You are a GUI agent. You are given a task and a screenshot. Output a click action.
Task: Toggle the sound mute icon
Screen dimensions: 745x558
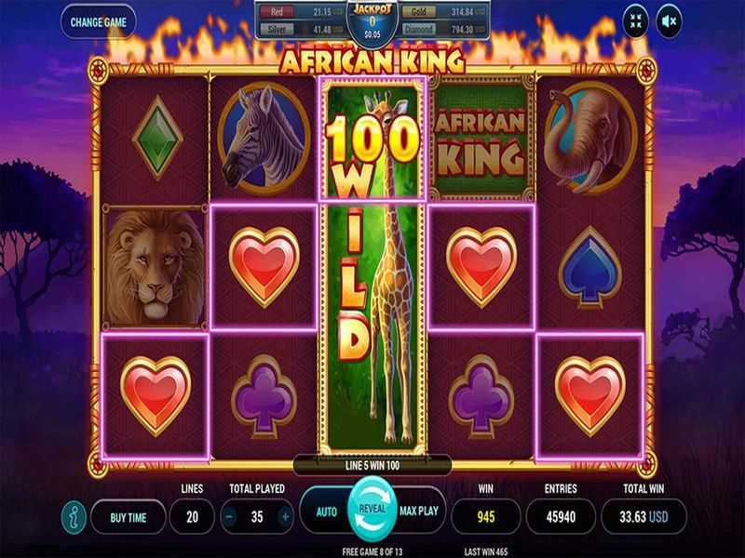pyautogui.click(x=669, y=21)
